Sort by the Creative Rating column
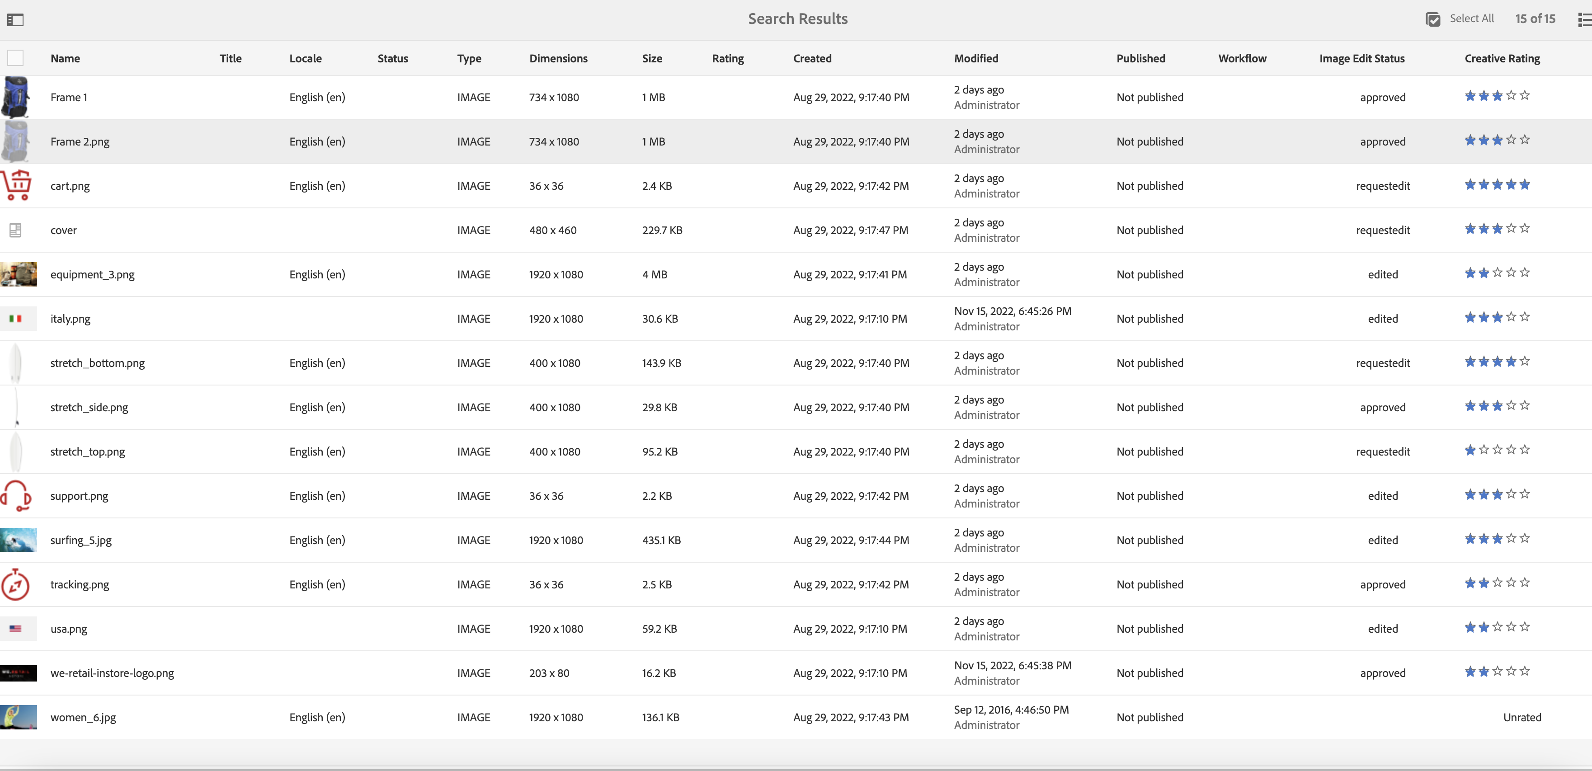This screenshot has width=1592, height=771. tap(1502, 58)
